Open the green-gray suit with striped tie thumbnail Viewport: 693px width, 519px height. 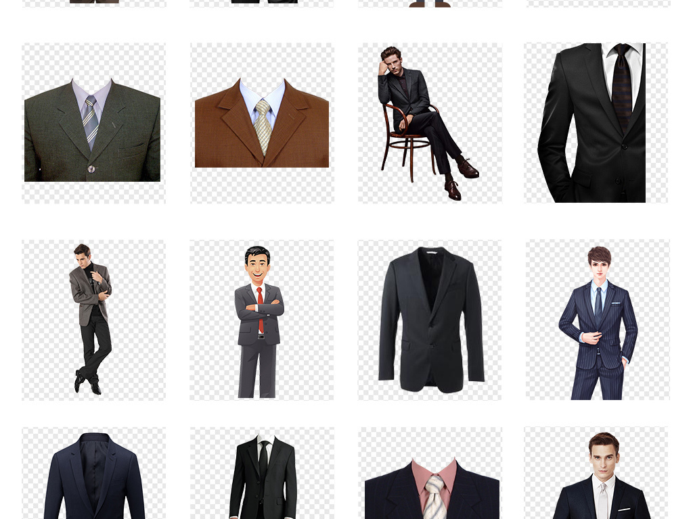coord(93,124)
